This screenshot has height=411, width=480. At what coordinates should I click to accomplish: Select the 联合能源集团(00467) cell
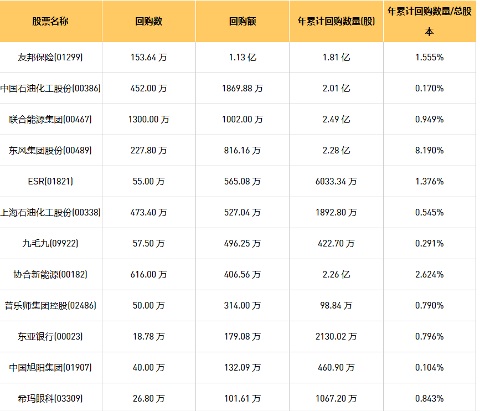[50, 119]
